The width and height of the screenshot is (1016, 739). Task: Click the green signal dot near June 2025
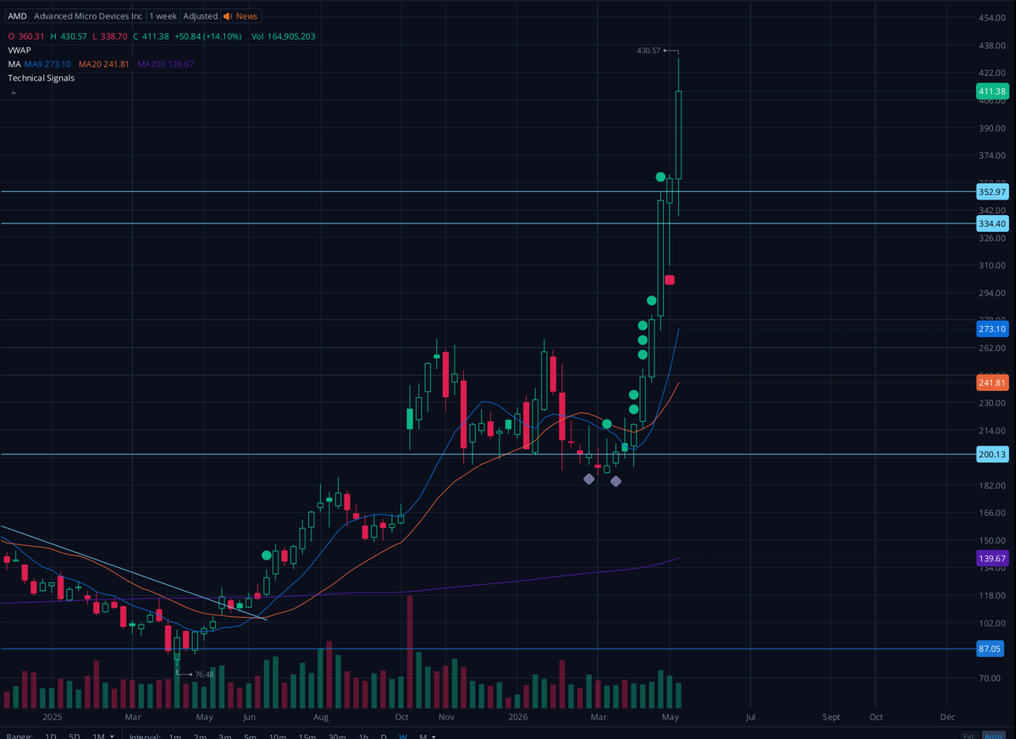pyautogui.click(x=267, y=555)
